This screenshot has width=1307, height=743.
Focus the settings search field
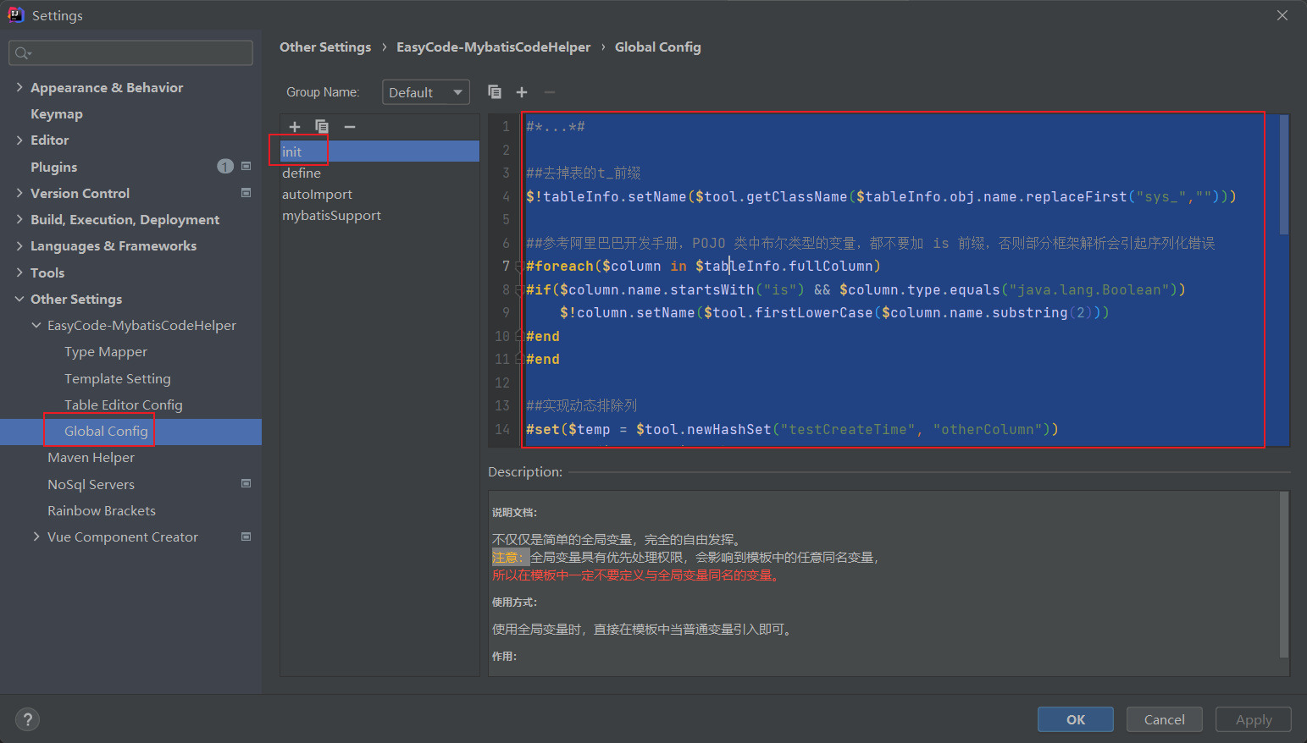pos(131,52)
